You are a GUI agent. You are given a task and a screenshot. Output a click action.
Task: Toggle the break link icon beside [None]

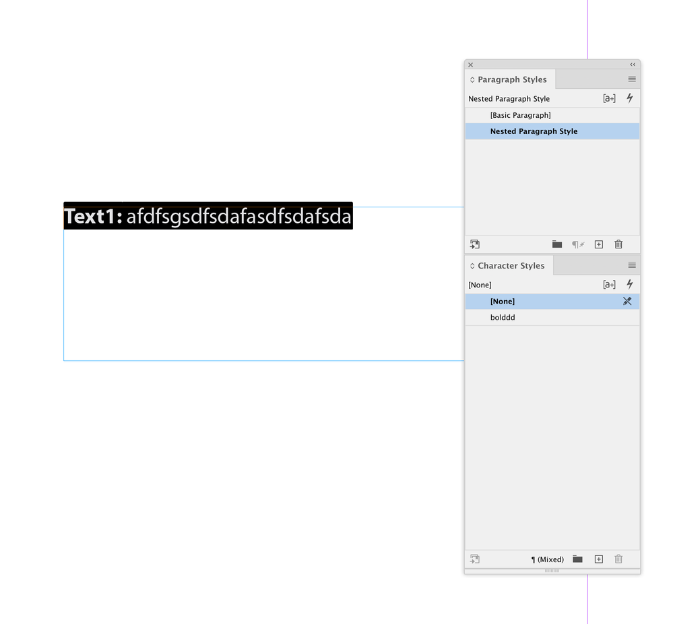click(627, 301)
